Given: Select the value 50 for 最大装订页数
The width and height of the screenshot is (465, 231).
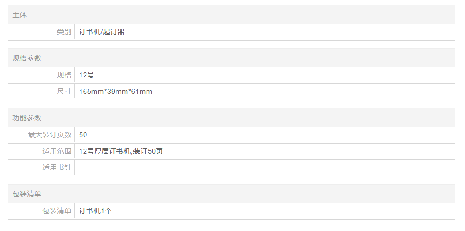Looking at the screenshot, I should pyautogui.click(x=83, y=135).
